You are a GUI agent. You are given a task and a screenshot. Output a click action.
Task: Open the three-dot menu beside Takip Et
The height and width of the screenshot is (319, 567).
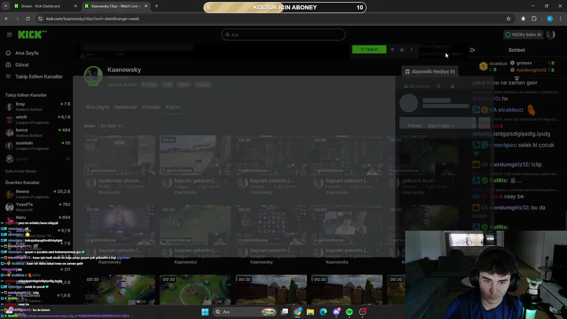[412, 49]
